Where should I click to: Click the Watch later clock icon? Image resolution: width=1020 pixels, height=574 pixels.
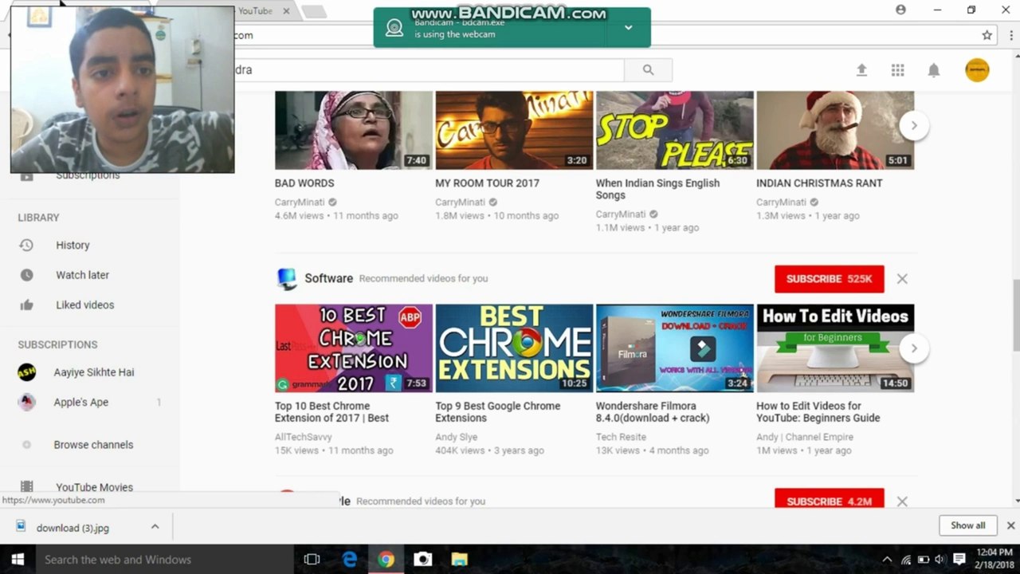[26, 275]
